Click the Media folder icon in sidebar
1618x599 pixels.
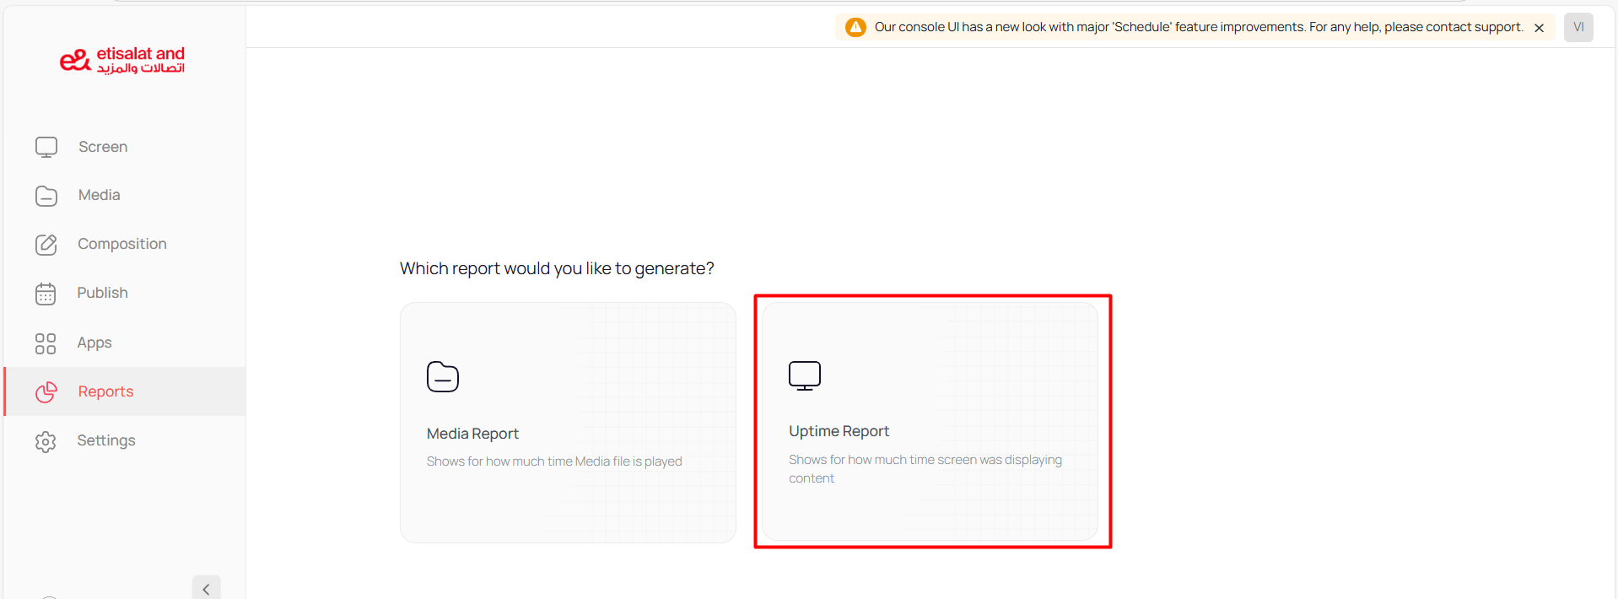click(46, 196)
